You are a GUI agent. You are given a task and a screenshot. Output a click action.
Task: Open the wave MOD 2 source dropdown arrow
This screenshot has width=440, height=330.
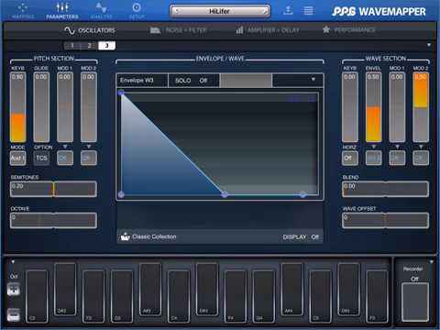(x=421, y=147)
